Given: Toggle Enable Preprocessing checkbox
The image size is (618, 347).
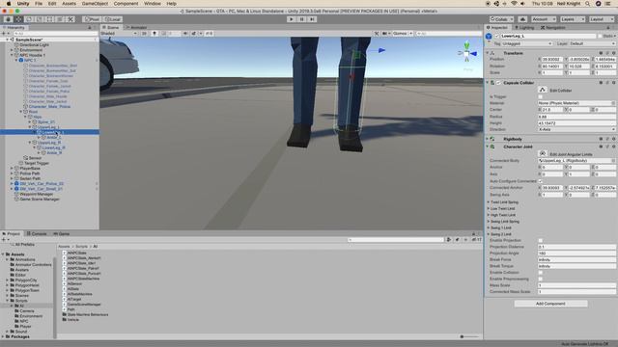Looking at the screenshot, I should [541, 279].
